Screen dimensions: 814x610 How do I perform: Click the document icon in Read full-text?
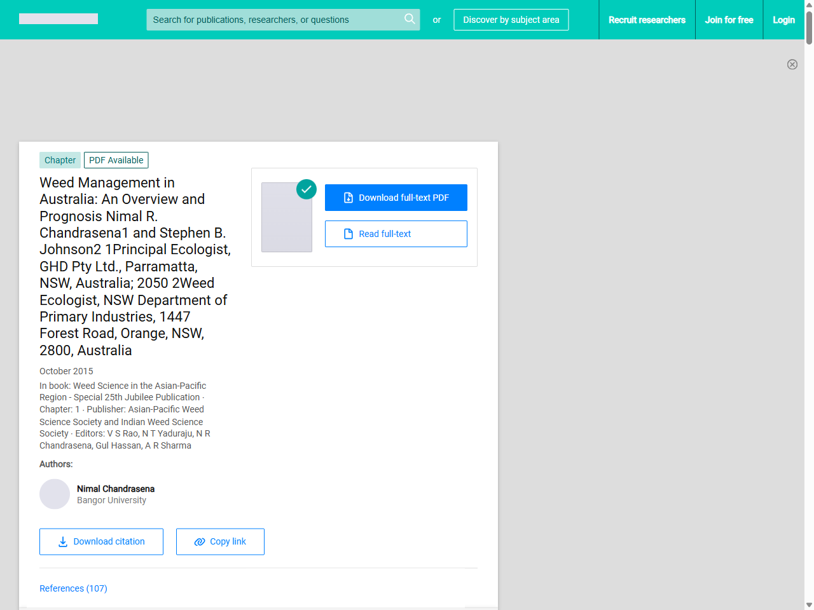point(348,234)
